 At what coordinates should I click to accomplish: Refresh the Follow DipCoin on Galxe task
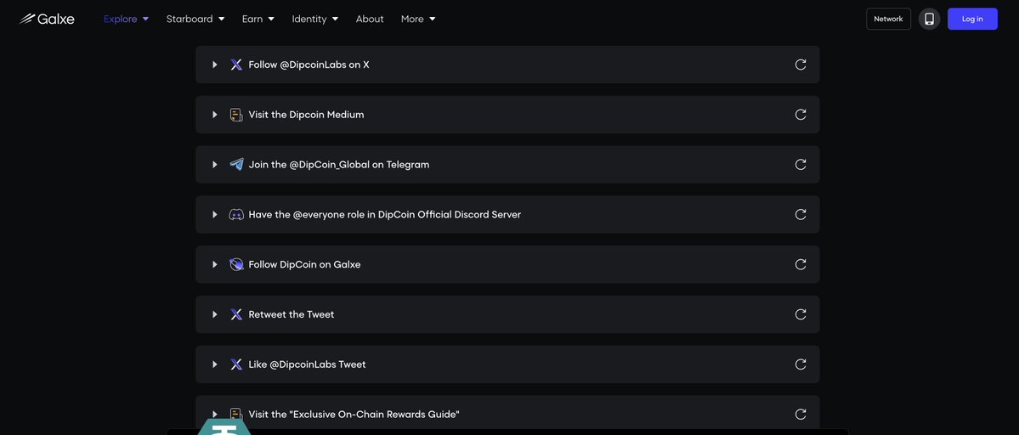[801, 264]
